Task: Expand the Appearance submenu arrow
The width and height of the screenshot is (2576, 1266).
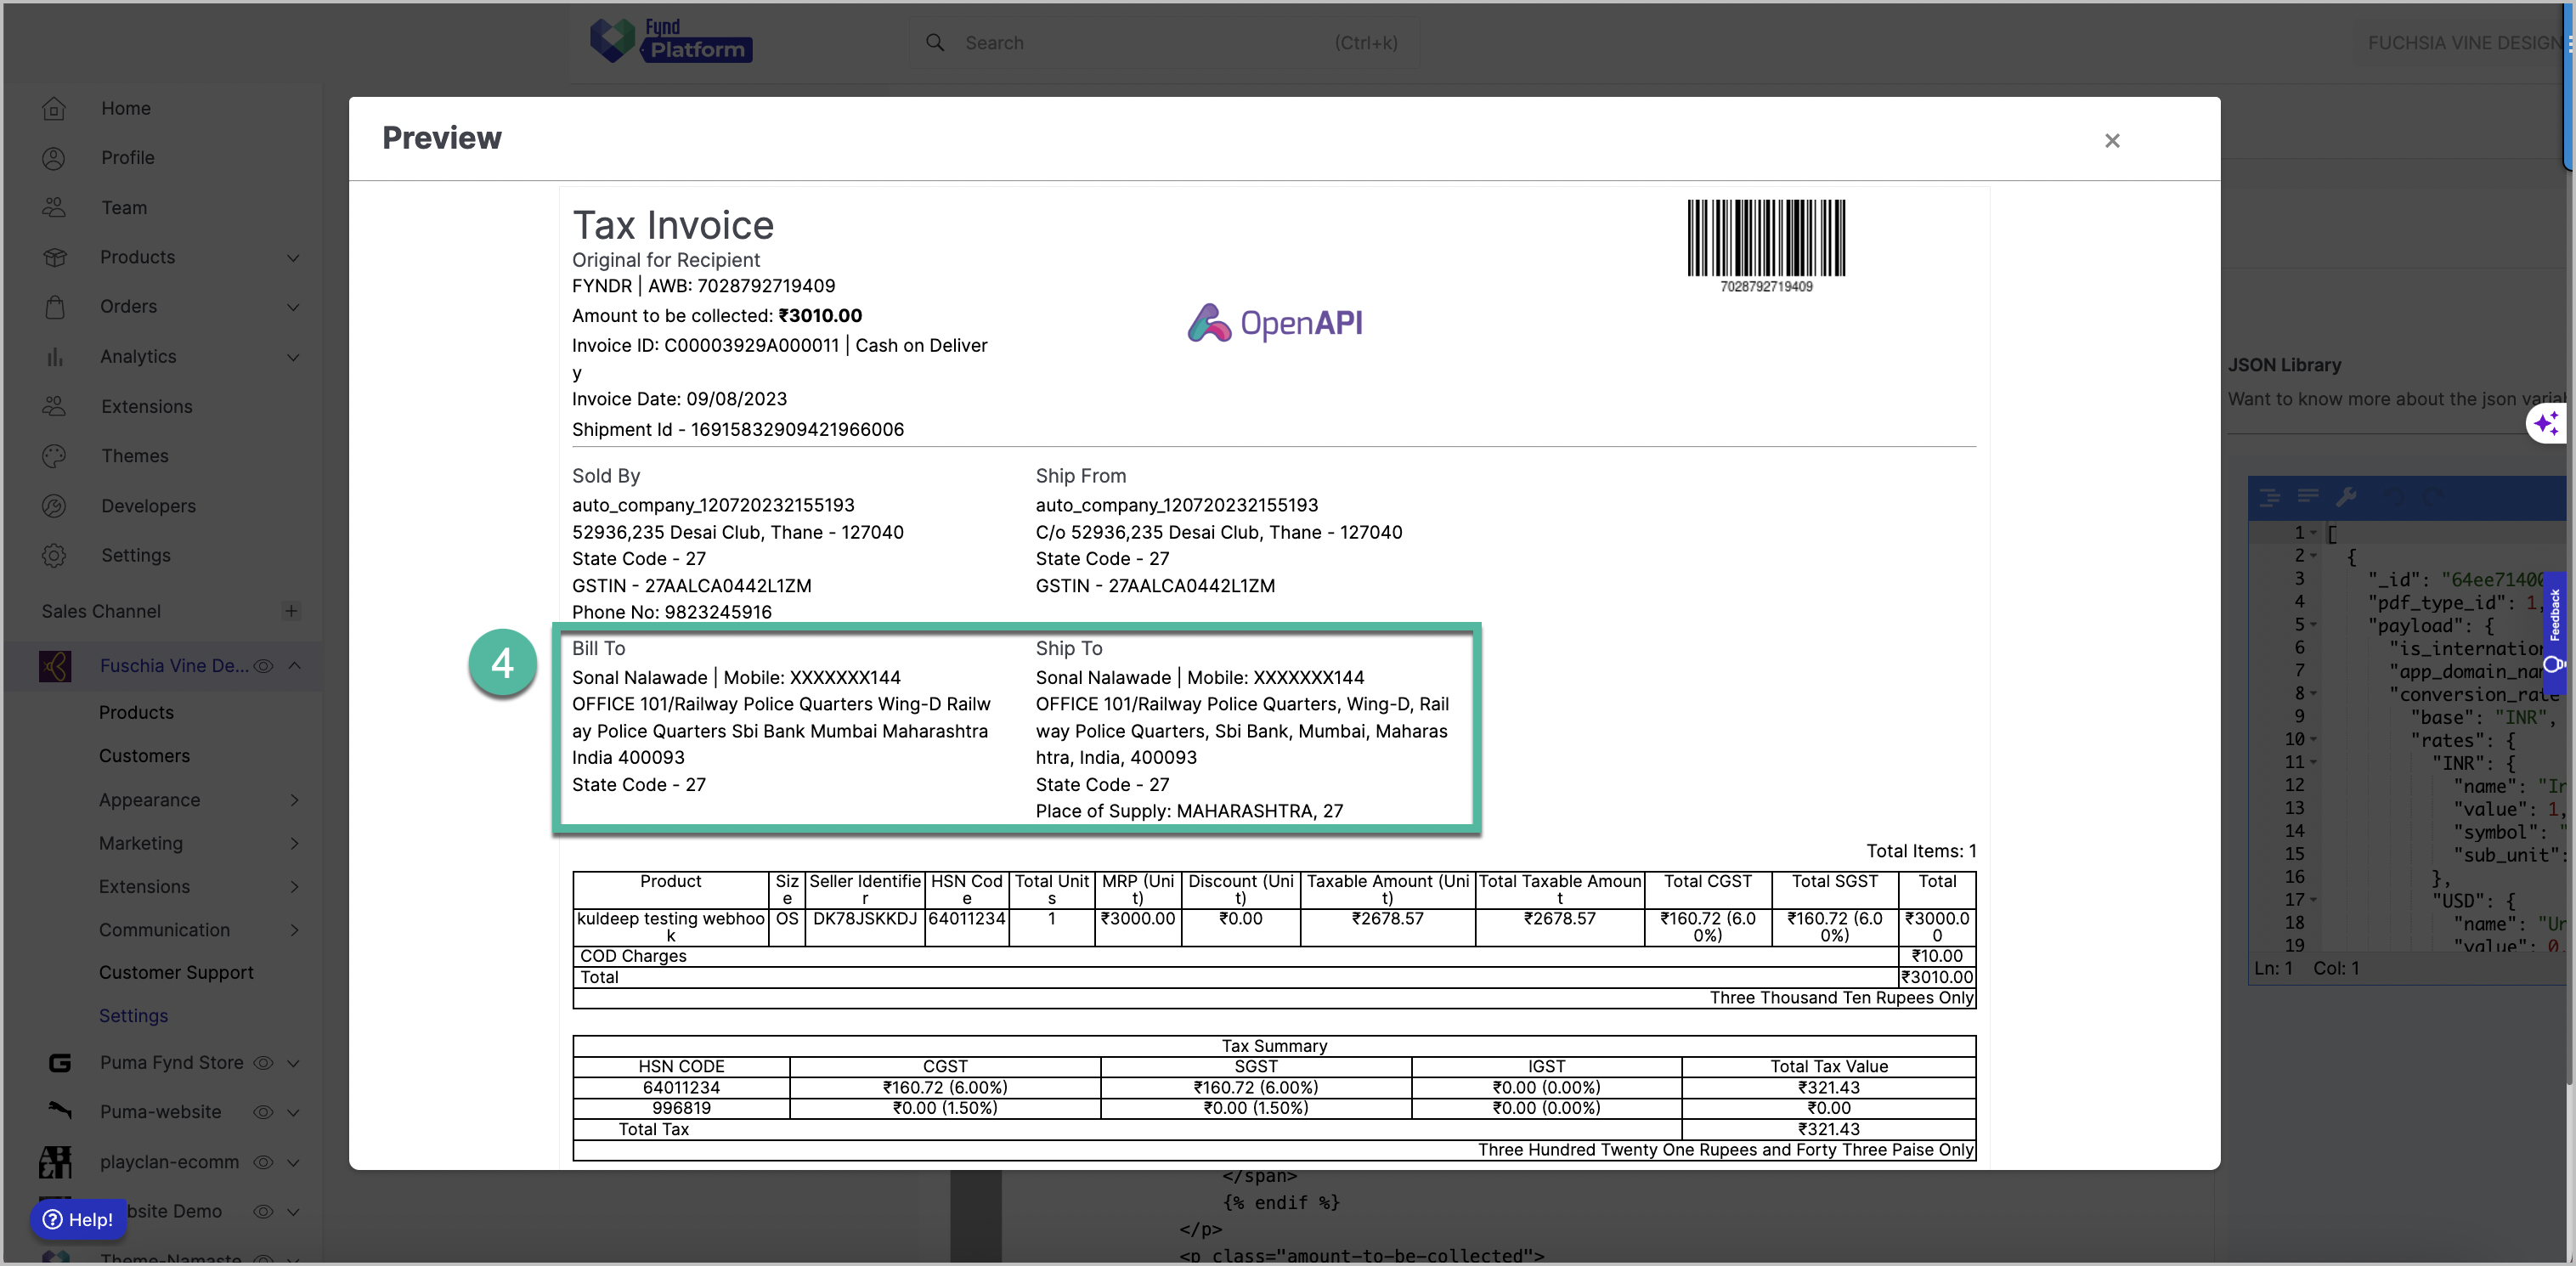Action: pos(294,800)
